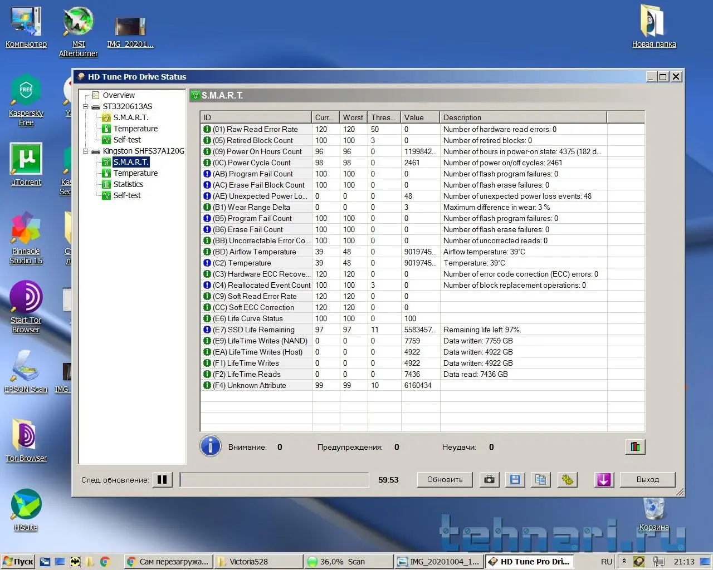The width and height of the screenshot is (713, 570).
Task: Pause the next-update countdown timer
Action: (x=162, y=479)
